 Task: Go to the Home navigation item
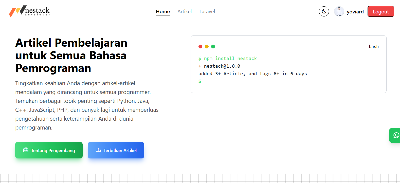[x=163, y=11]
